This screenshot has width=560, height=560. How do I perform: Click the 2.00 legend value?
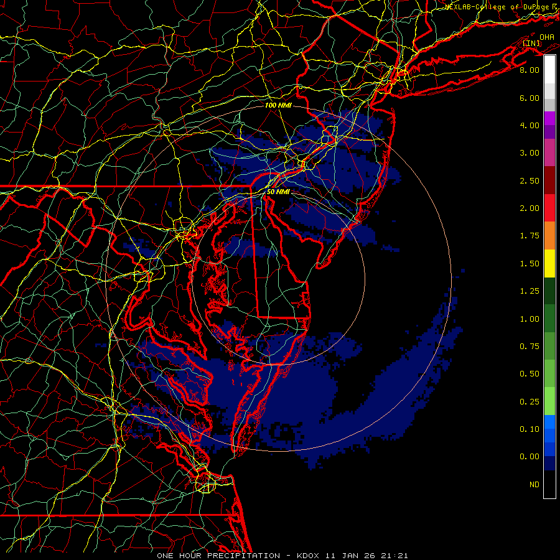(530, 208)
